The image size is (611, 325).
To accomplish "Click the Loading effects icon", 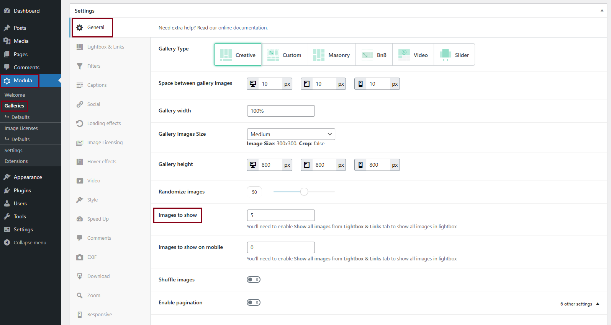I will point(80,123).
